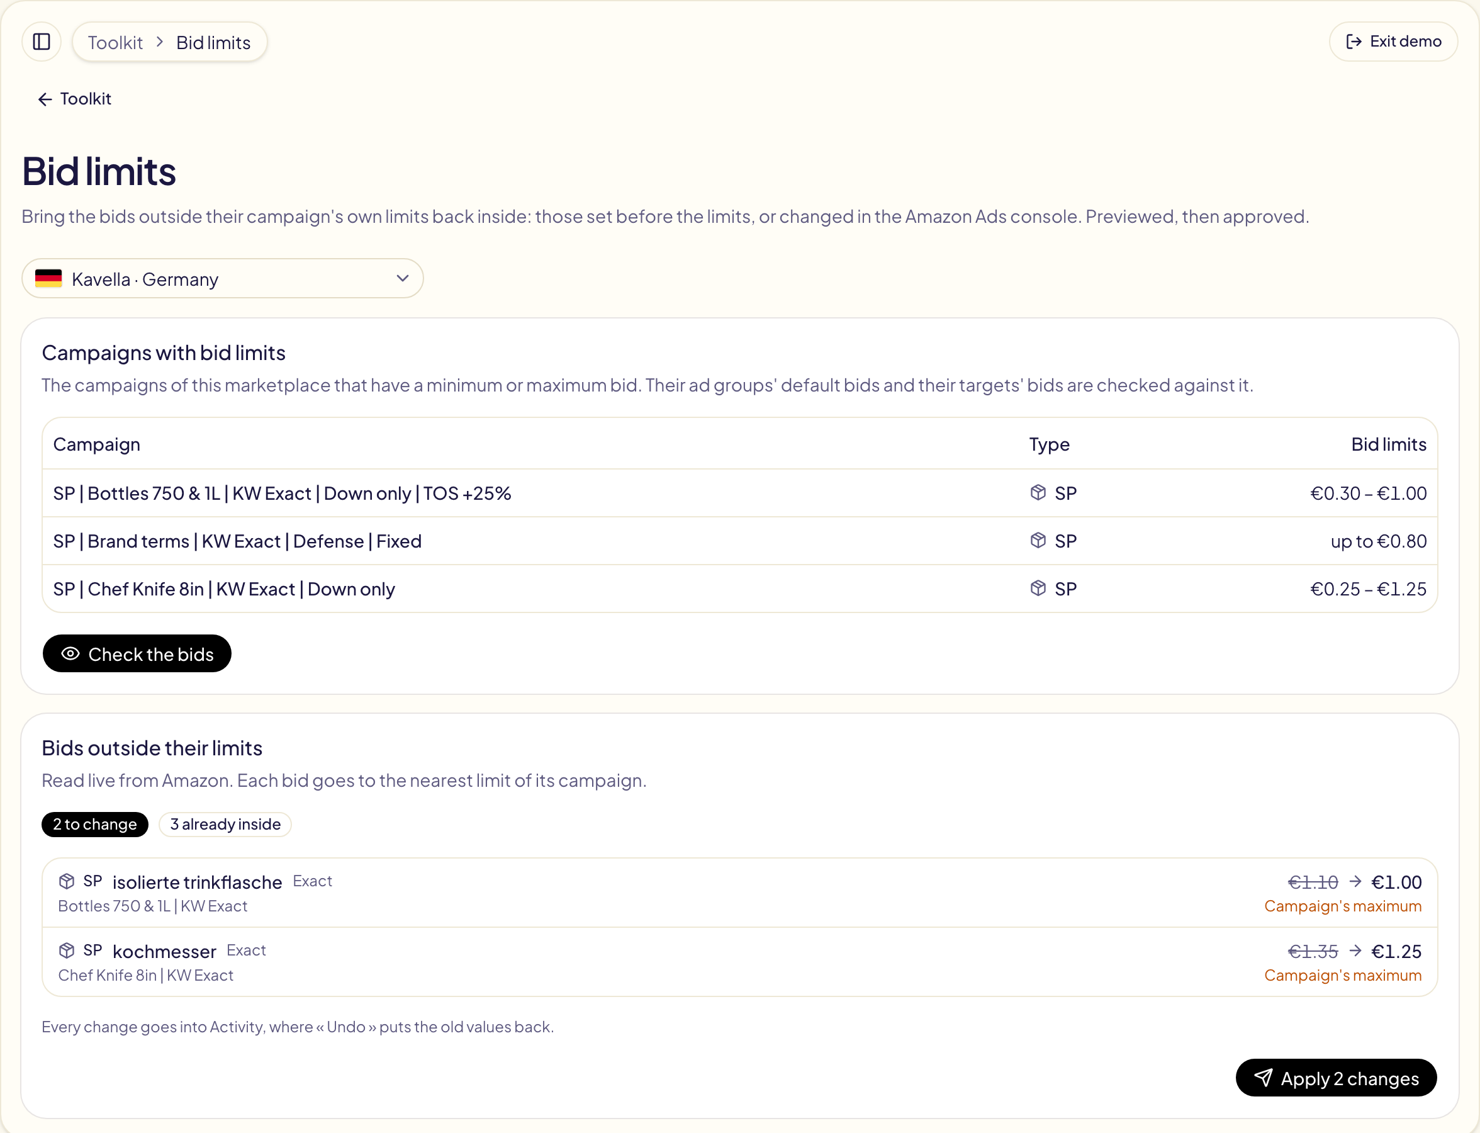The height and width of the screenshot is (1133, 1480).
Task: Click 'Campaign's maximum' under kochmesser bid
Action: (x=1343, y=976)
